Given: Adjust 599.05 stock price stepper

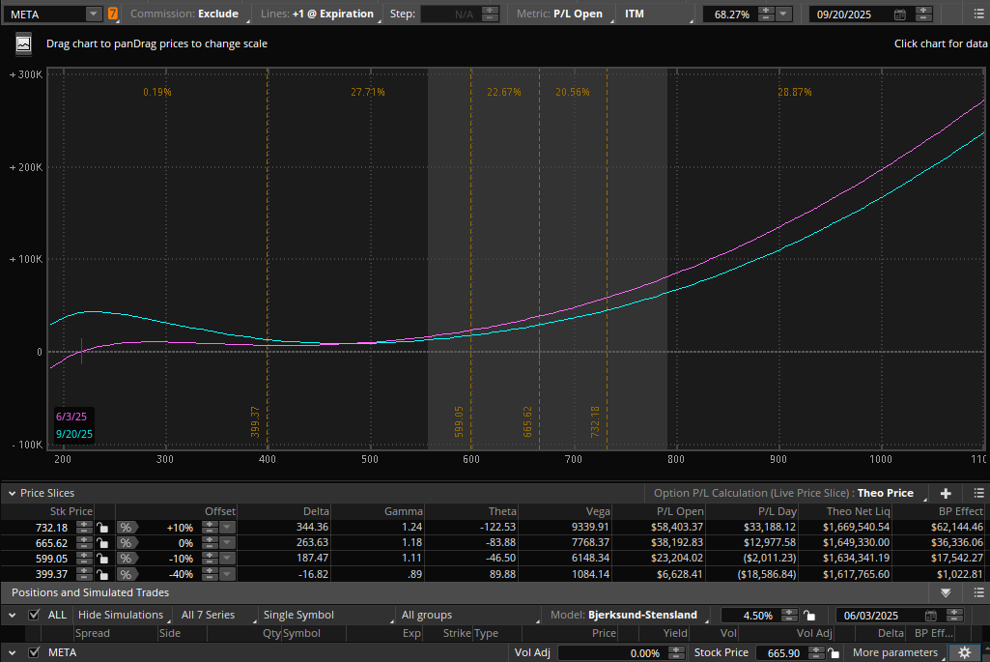Looking at the screenshot, I should 83,559.
